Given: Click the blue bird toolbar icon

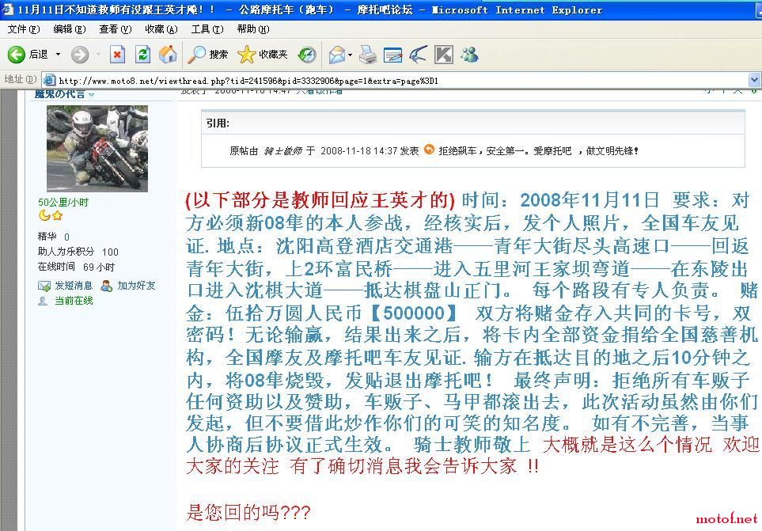Looking at the screenshot, I should pyautogui.click(x=418, y=55).
